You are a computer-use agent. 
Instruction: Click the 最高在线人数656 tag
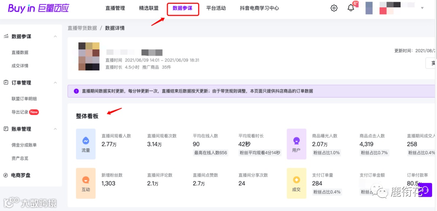click(x=210, y=153)
